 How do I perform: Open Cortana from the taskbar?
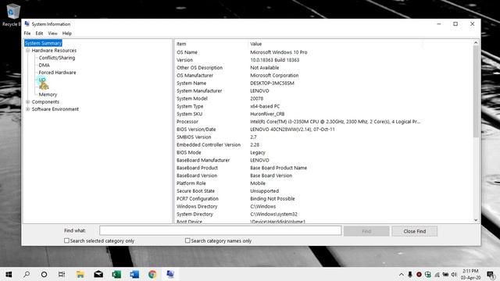click(x=44, y=274)
